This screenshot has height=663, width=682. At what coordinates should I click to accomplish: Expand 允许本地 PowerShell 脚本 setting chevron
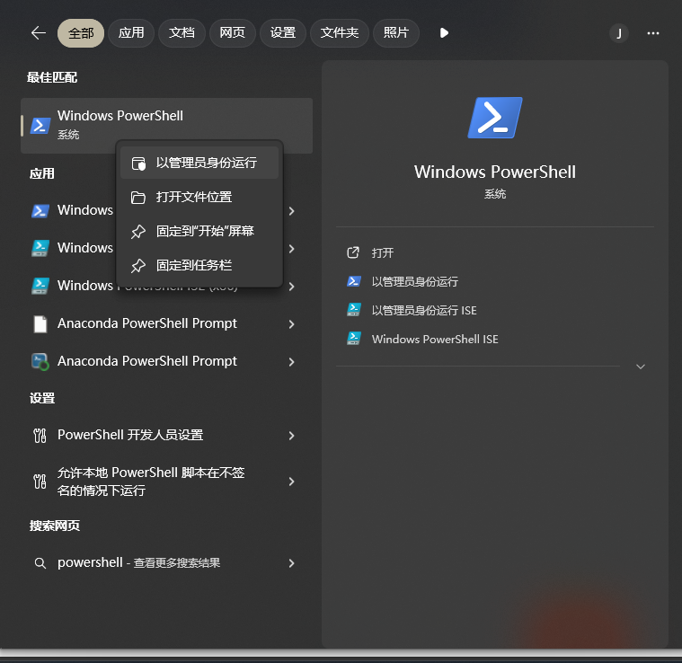pyautogui.click(x=291, y=482)
